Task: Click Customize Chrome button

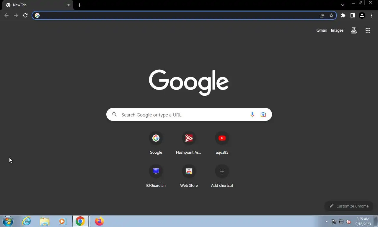Action: pos(349,206)
